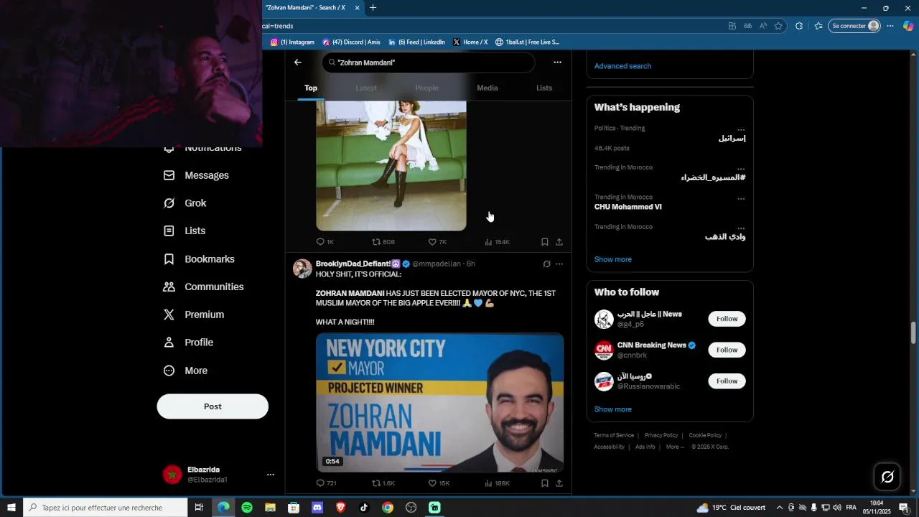Add page to favorites with star icon
Image resolution: width=919 pixels, height=517 pixels.
tap(778, 26)
